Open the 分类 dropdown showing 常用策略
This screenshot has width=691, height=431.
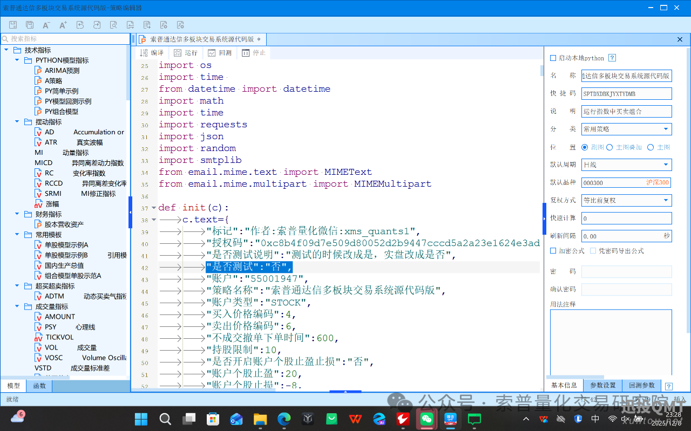[626, 129]
